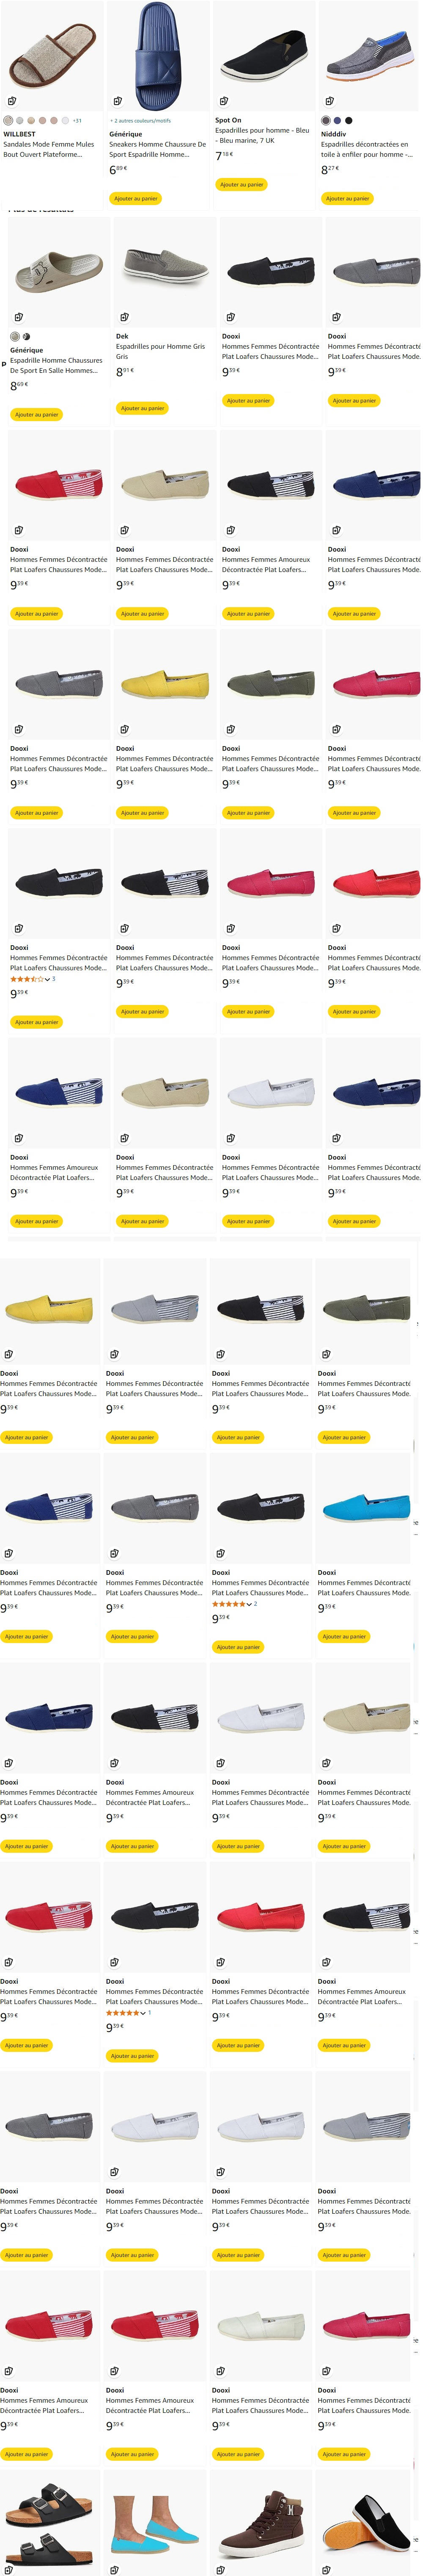The image size is (423, 2576).
Task: Select the blue color swatch for Nidddiv espadrilles
Action: [x=337, y=120]
